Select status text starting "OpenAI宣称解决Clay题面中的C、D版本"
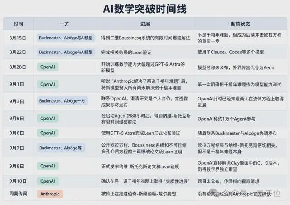Image resolution: width=290 pixels, height=205 pixels. tap(239, 166)
